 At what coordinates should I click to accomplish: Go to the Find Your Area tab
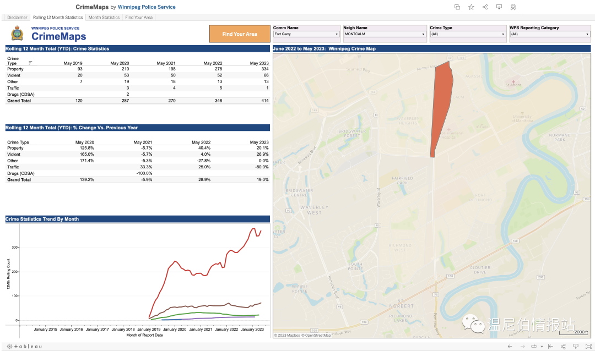point(139,18)
